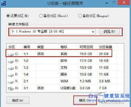Viewport: 131px width, 107px height.
Task: Click USB drive icon for H: partition
Action: click(x=11, y=88)
